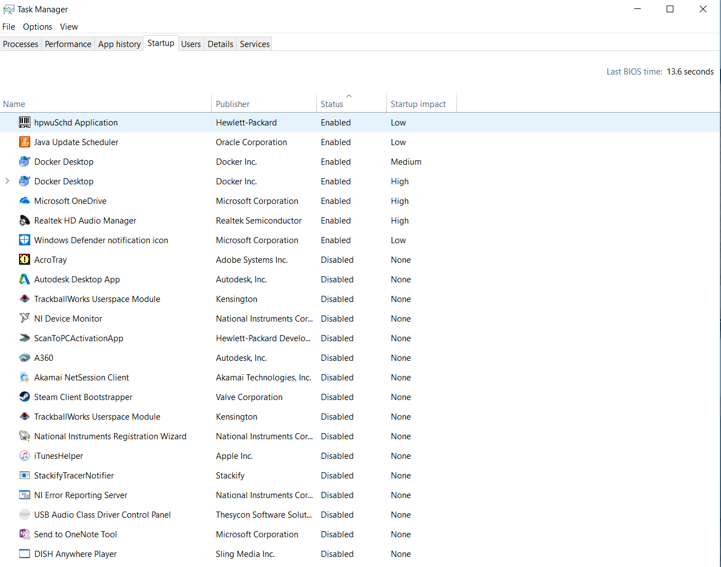Screen dimensions: 721x567
Task: Click the Apple Inc. publisher cell
Action: point(234,456)
